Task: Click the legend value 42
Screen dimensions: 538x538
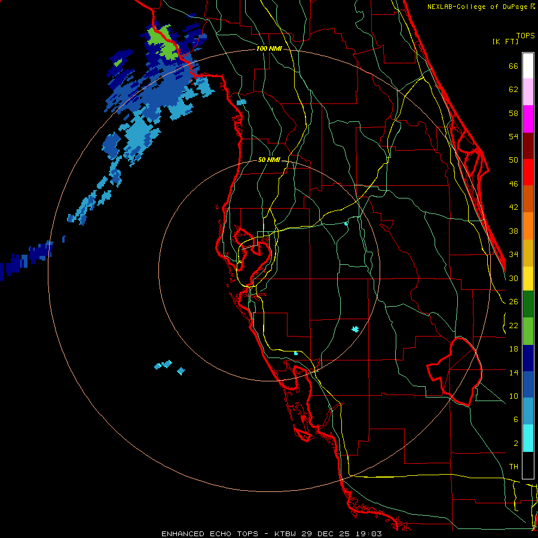Action: click(513, 207)
